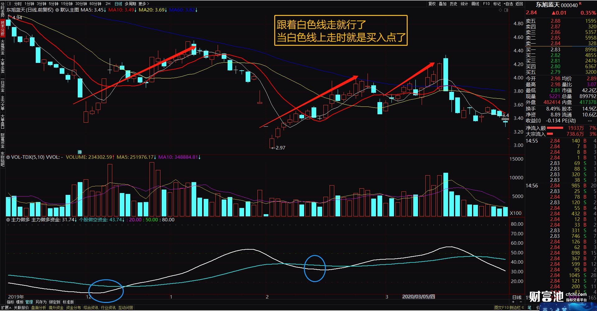
Task: Click the stock name 东旭蓝天 000040
Action: [557, 5]
